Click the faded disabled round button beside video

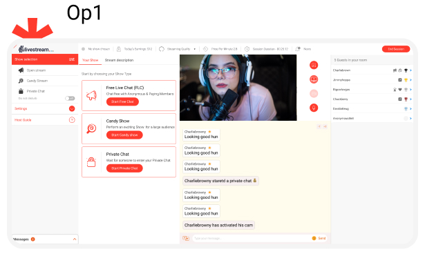click(314, 94)
